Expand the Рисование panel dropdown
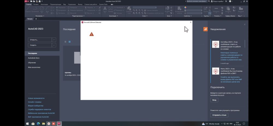This screenshot has height=126, width=273. [x=40, y=16]
